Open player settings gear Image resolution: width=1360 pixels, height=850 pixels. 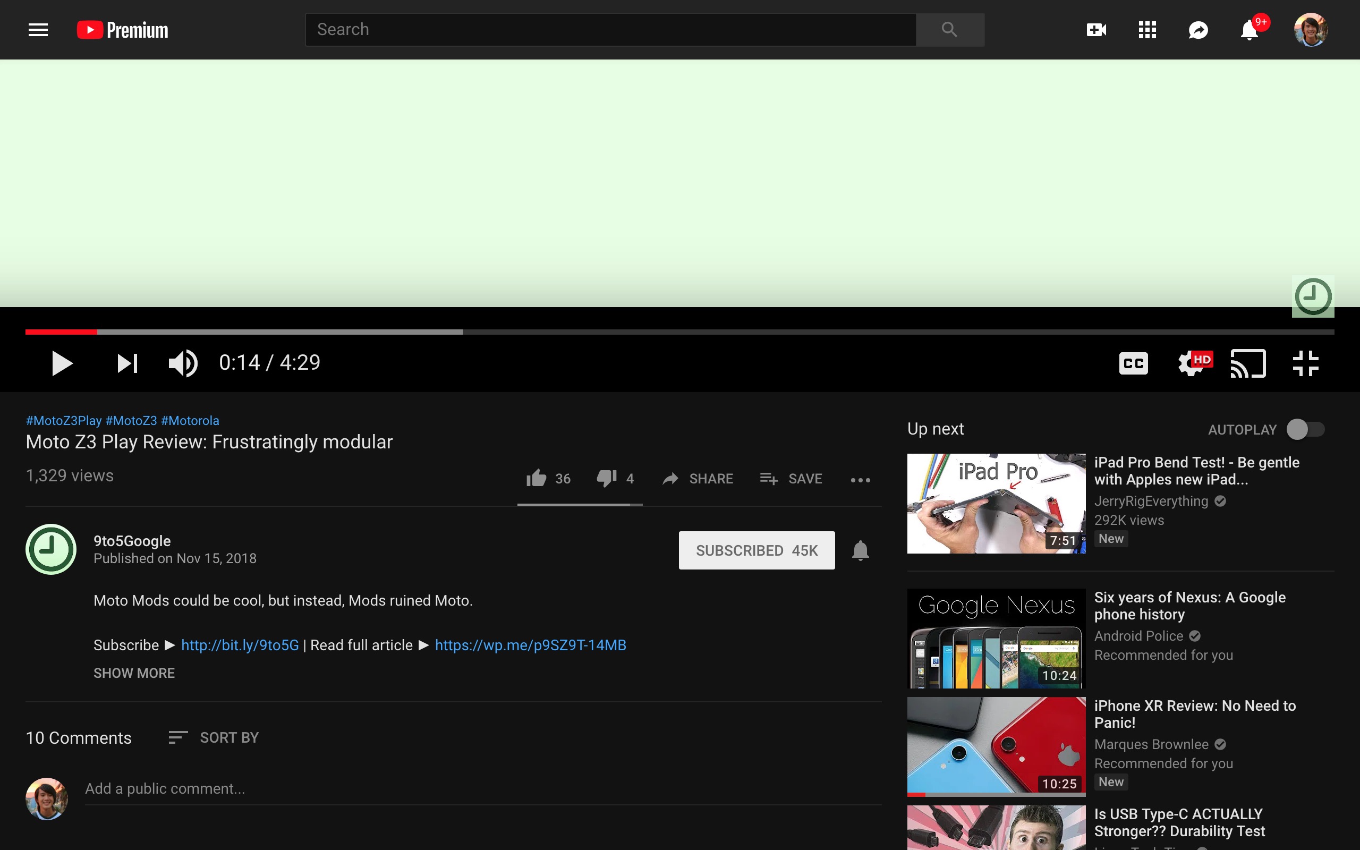point(1194,363)
